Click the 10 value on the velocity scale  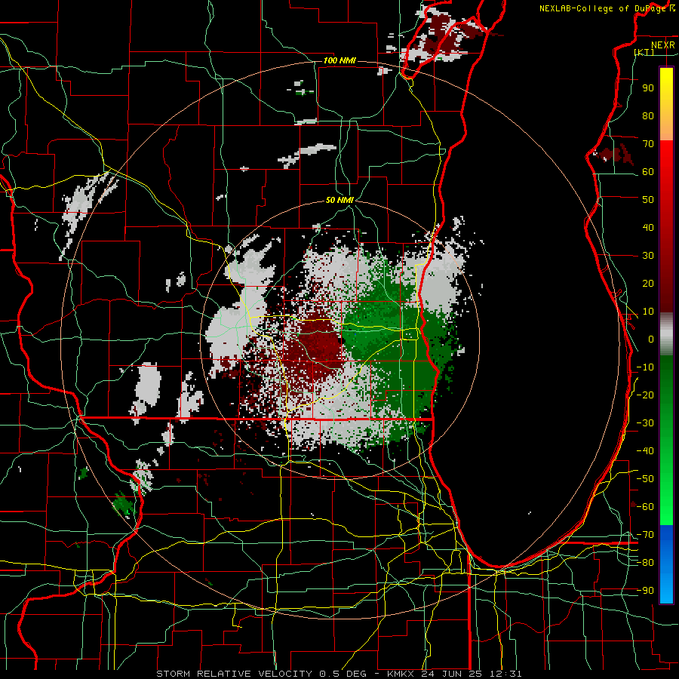pos(648,312)
